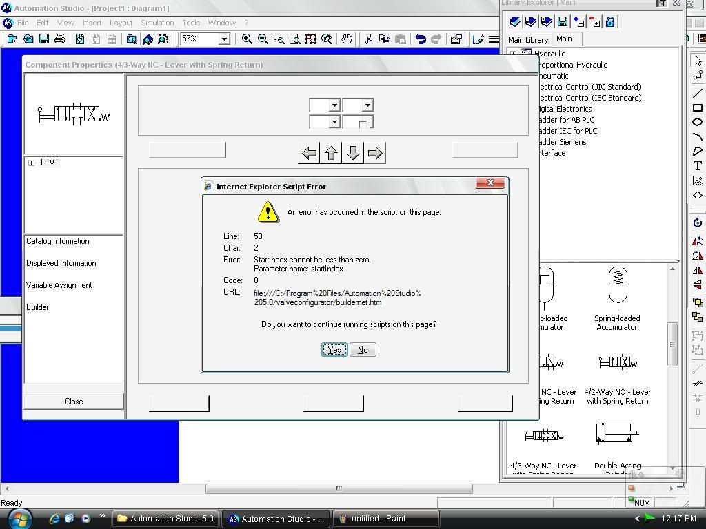706x529 pixels.
Task: Expand the 1-1V1 tree node
Action: coord(31,163)
